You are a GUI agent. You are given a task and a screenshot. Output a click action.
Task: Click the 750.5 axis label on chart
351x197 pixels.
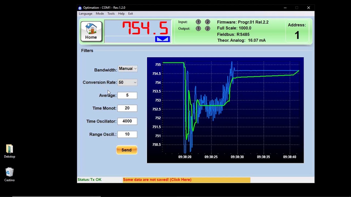coord(157,145)
